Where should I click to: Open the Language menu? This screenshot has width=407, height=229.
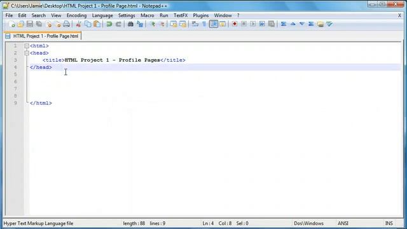[x=102, y=15]
